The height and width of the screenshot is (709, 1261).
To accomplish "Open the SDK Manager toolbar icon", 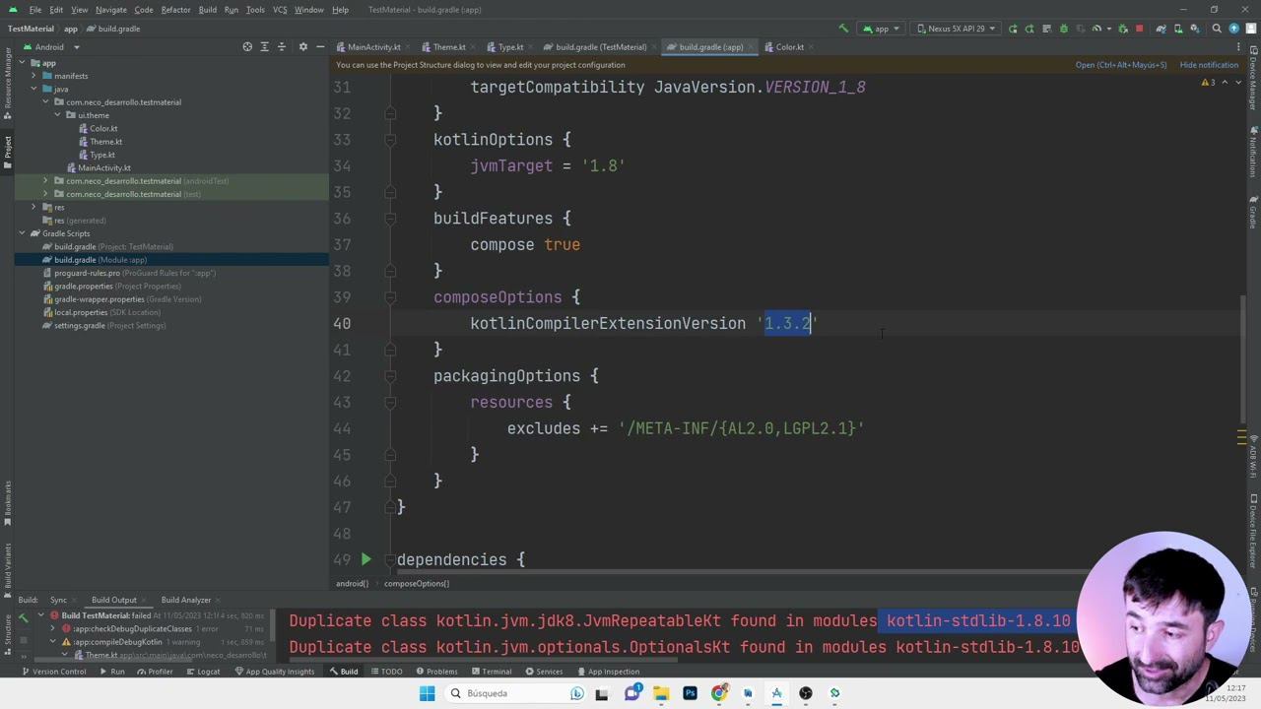I will (x=1195, y=29).
